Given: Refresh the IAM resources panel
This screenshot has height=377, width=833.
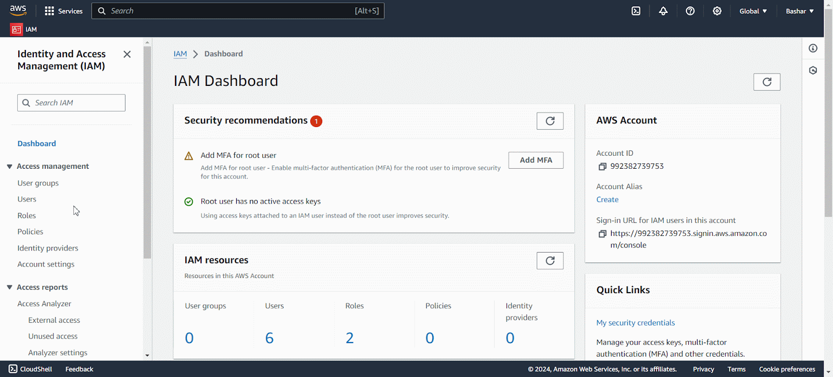Looking at the screenshot, I should click(550, 261).
